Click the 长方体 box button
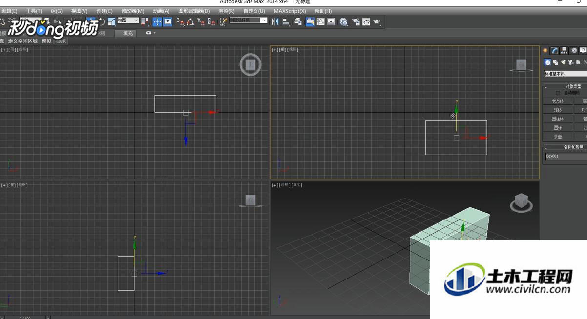The width and height of the screenshot is (587, 319). coord(557,101)
